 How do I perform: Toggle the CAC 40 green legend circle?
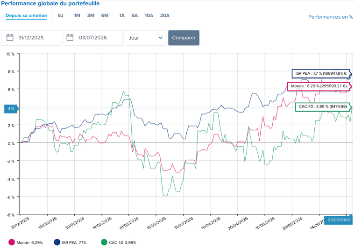tap(104, 242)
